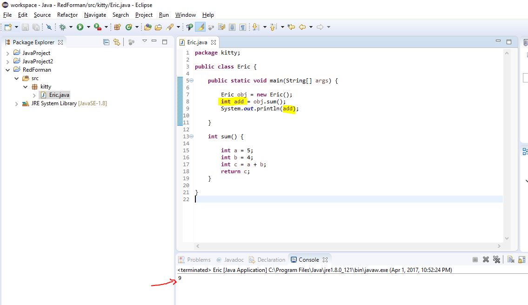Viewport: 528px width, 305px height.
Task: Remove launch with the X console icon
Action: point(486,259)
